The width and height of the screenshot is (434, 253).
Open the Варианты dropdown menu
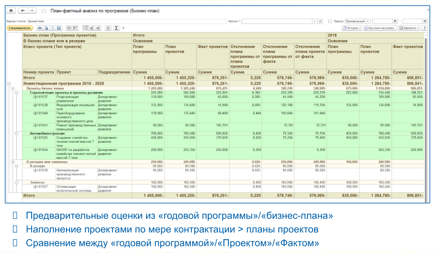pos(410,28)
